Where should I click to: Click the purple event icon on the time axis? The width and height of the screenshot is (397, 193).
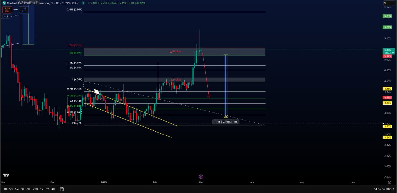click(201, 177)
